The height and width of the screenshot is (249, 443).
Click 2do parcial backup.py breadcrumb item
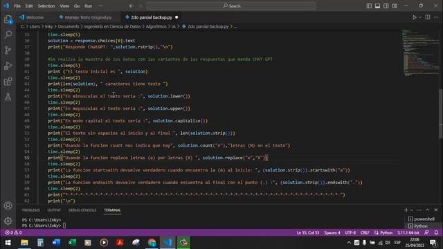(x=206, y=26)
